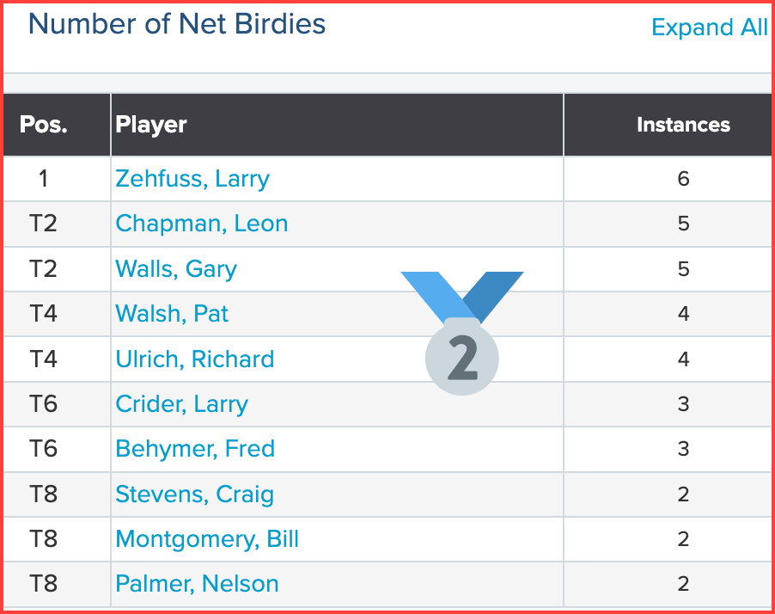Select Chapman, Leon from the leaderboard
The height and width of the screenshot is (614, 775).
click(x=201, y=224)
